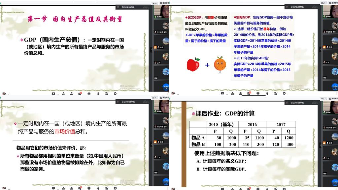Viewport: 338px width, 190px height.
Task: Open chat icon below the apple-orange GDP slide
Action: coord(249,93)
